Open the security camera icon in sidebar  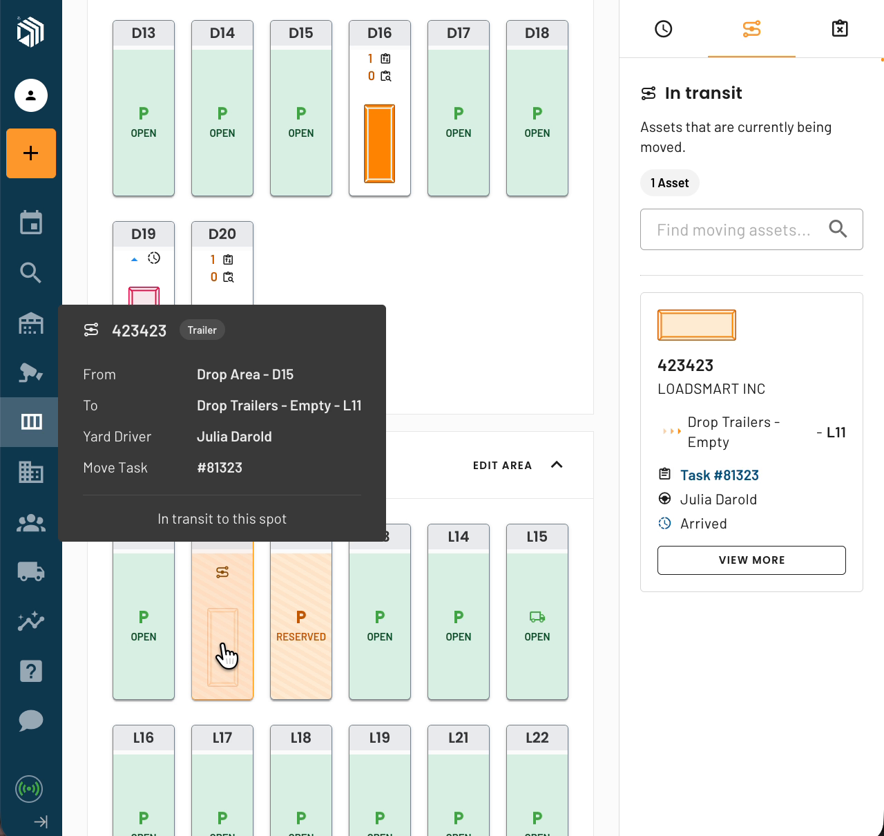[31, 372]
